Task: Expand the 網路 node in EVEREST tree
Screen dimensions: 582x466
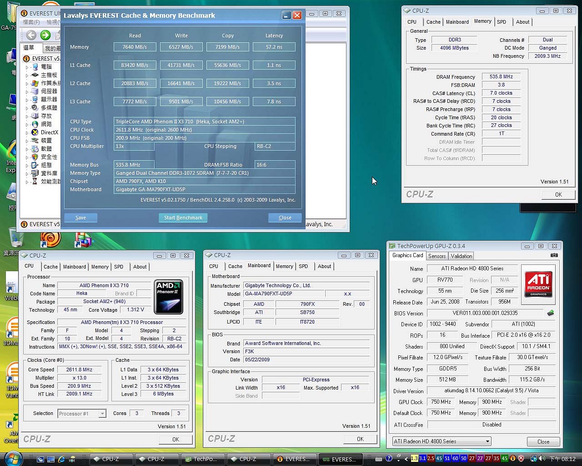Action: pos(27,124)
